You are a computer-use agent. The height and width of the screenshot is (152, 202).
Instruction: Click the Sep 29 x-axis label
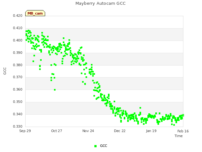pos(25,131)
